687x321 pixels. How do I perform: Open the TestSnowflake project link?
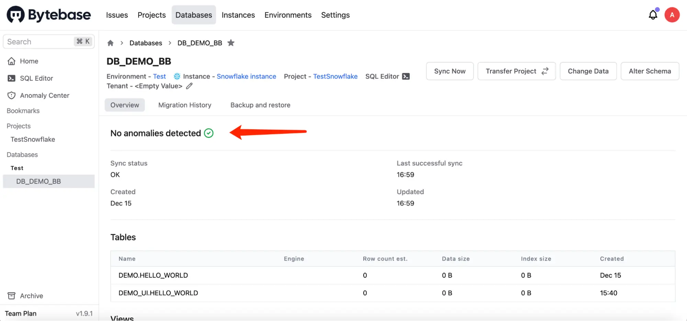point(335,76)
